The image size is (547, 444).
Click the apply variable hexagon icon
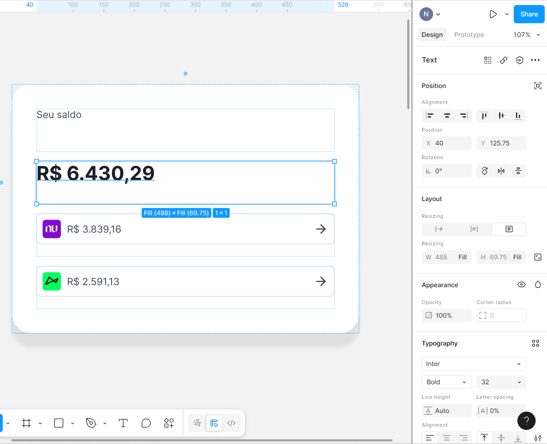point(519,60)
